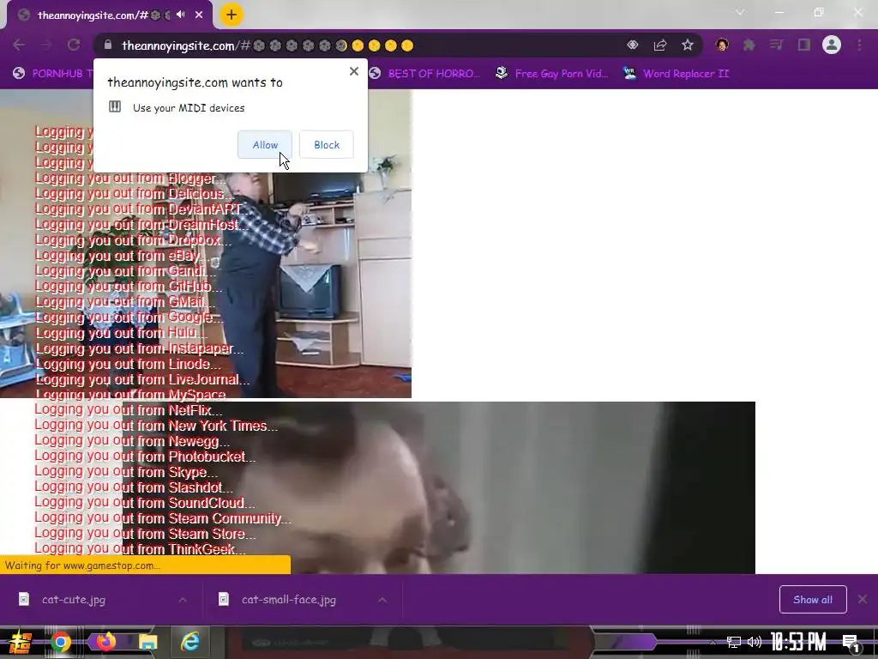Reload the current page
Screen dimensions: 878x659
pyautogui.click(x=74, y=45)
